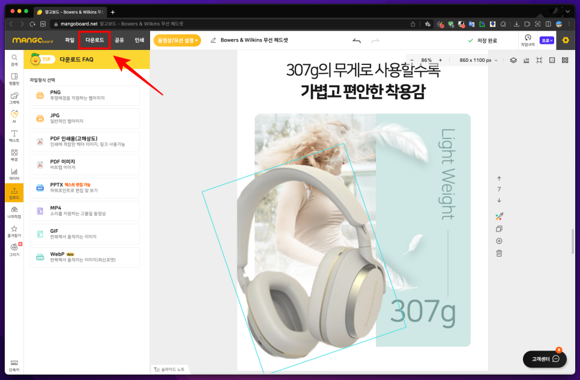The image size is (580, 380).
Task: Click the crop-frame guide icon in the canvas toolbar
Action: point(539,60)
